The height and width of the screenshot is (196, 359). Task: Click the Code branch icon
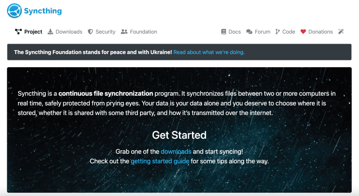pos(277,31)
